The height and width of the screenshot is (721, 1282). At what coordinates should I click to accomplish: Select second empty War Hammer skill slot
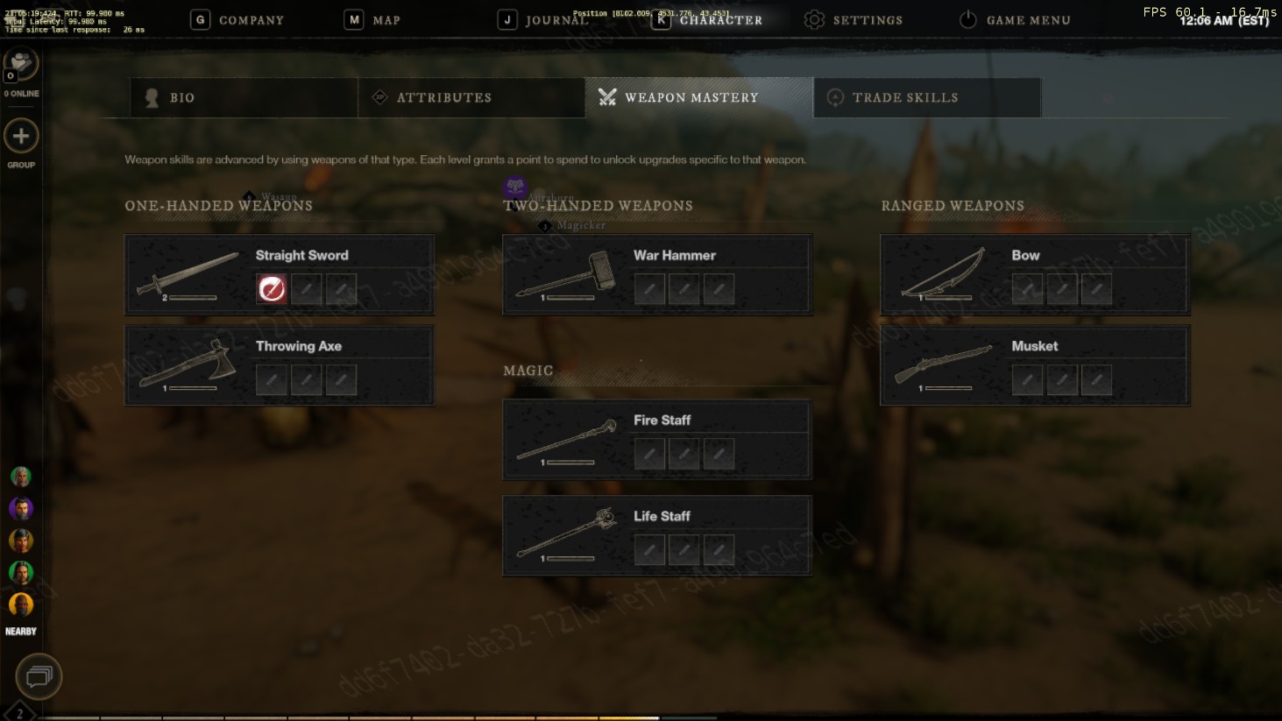pyautogui.click(x=684, y=288)
